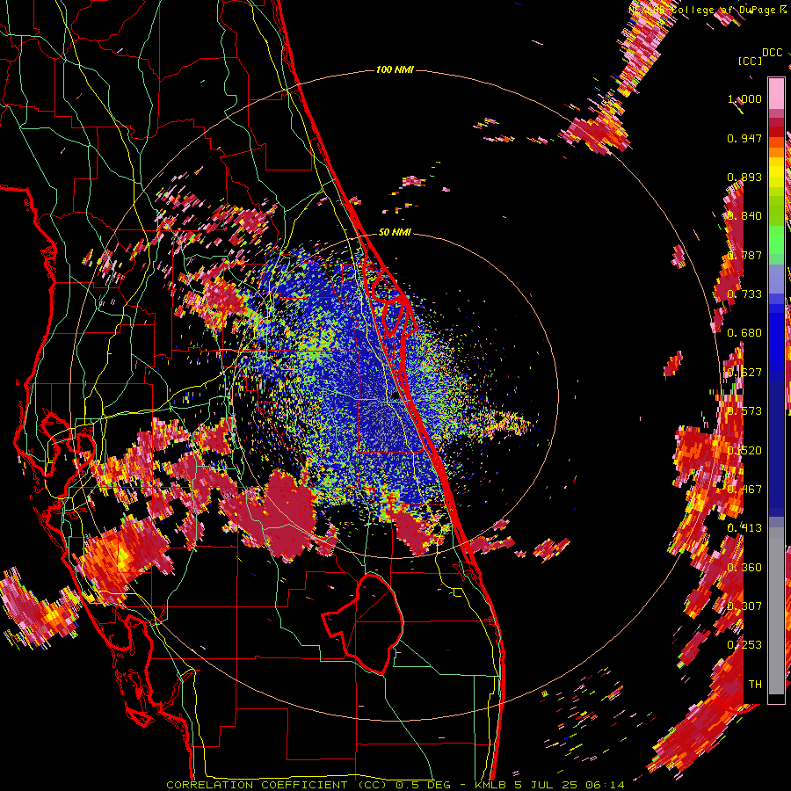The height and width of the screenshot is (791, 791).
Task: Select the 0.360 scale value
Action: [x=744, y=568]
